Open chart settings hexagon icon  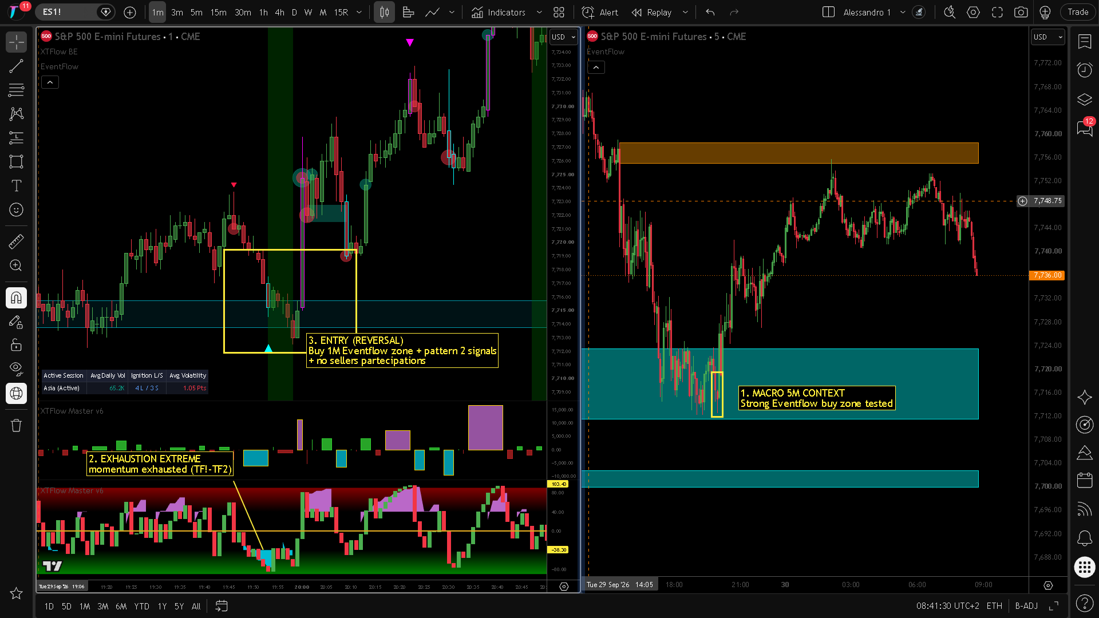click(x=973, y=12)
